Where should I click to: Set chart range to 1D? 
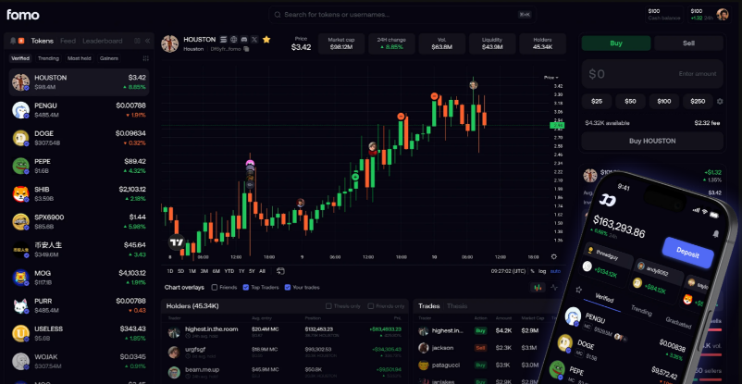click(170, 271)
